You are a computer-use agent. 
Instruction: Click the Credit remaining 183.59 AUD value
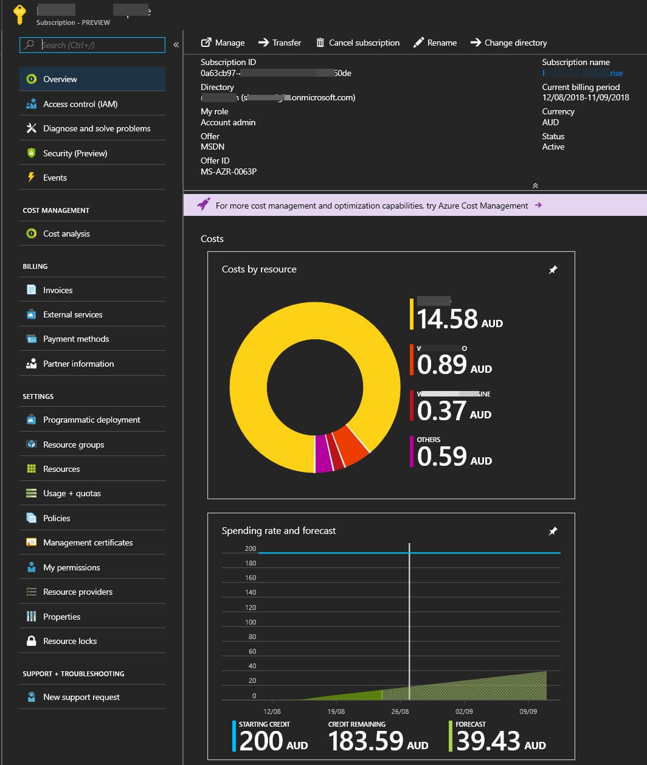click(378, 736)
